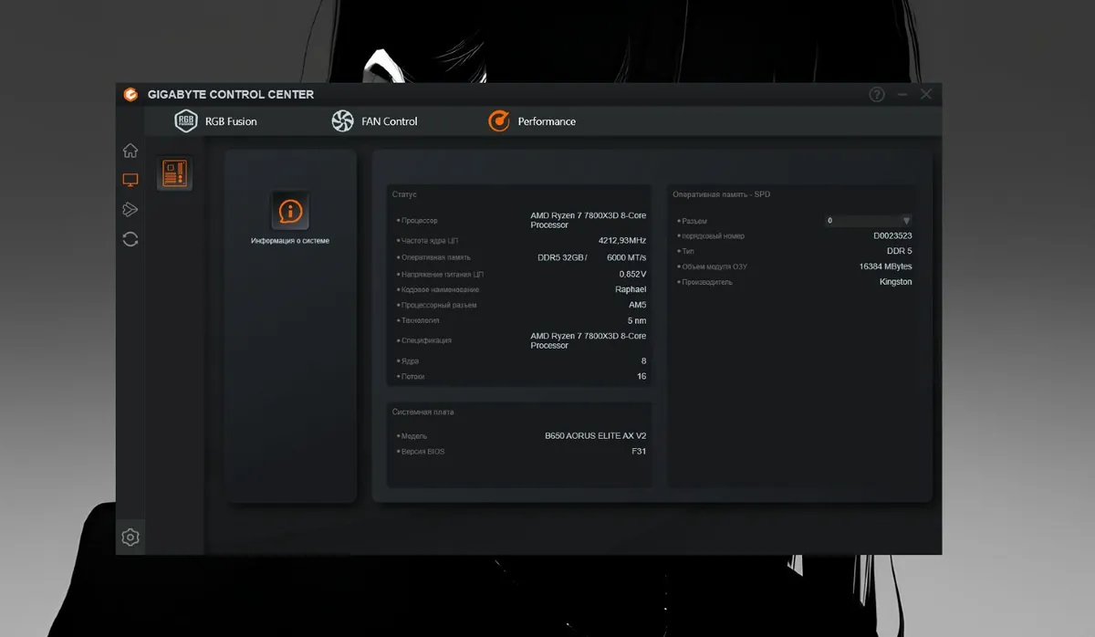The width and height of the screenshot is (1095, 637).
Task: Click the Performance gauge icon
Action: point(499,120)
